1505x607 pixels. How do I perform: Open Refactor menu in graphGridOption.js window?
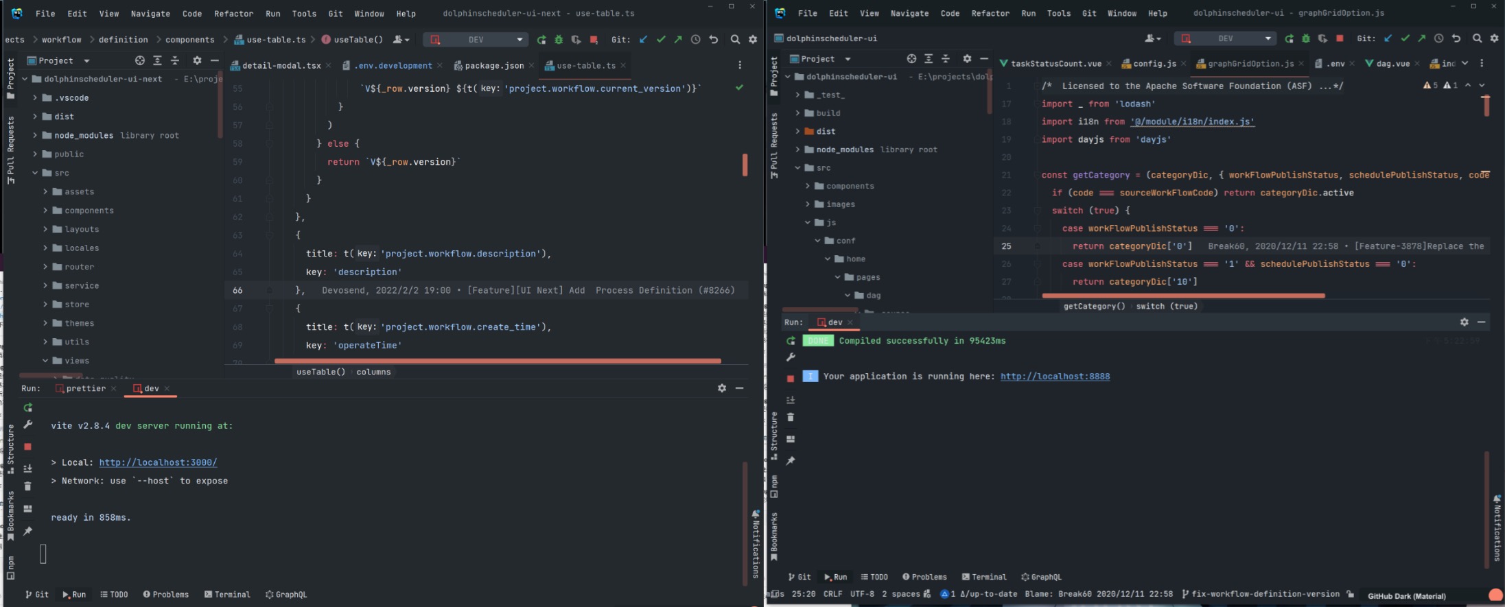pyautogui.click(x=990, y=14)
